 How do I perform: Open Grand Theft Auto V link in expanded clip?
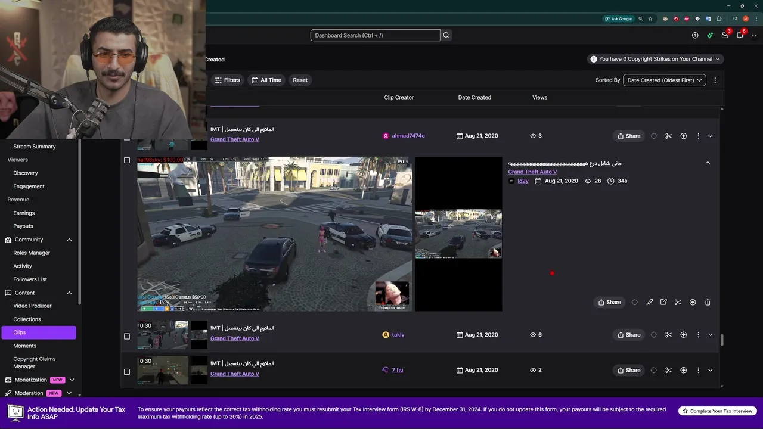[x=532, y=172]
